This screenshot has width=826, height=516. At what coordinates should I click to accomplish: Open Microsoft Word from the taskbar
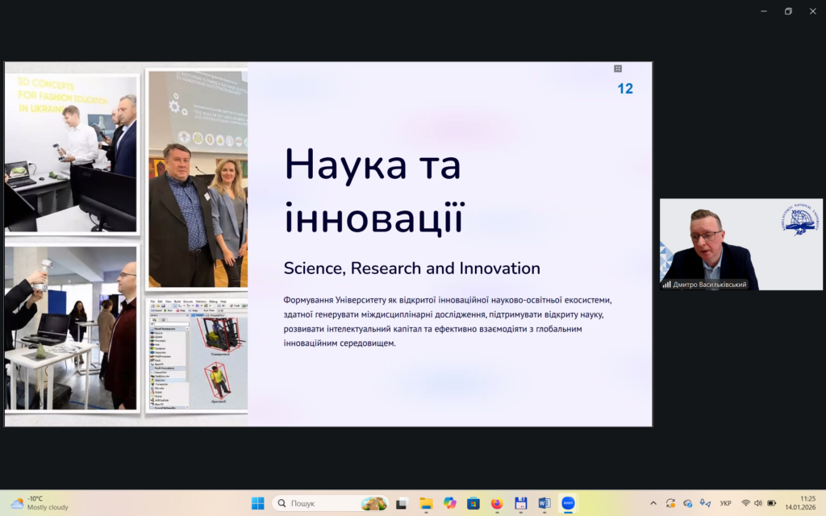point(544,503)
